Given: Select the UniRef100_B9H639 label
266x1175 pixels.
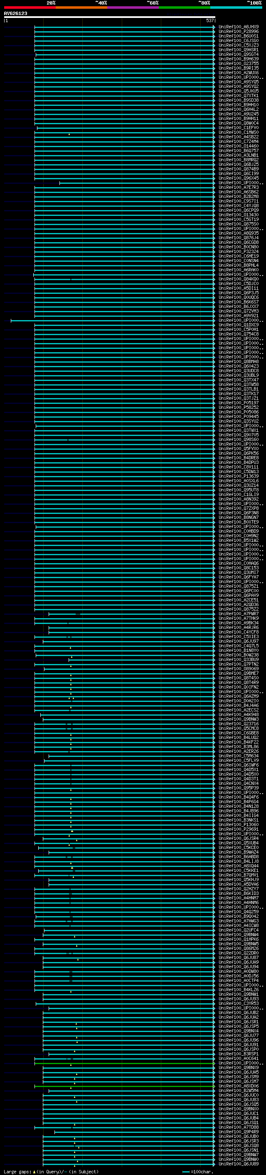Looking at the screenshot, I should click(x=239, y=59).
